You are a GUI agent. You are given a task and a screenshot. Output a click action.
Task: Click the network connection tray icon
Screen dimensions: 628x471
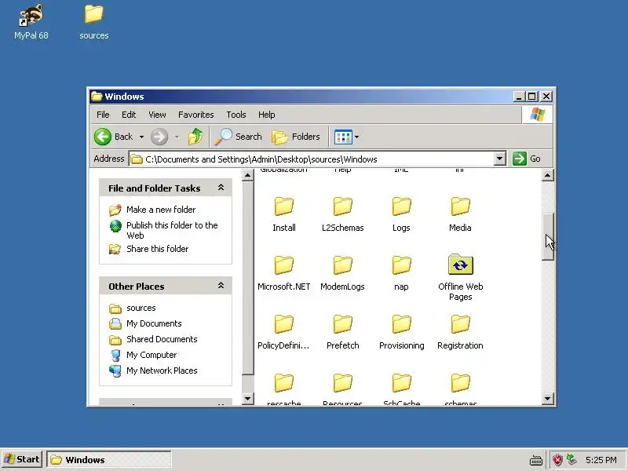click(571, 460)
